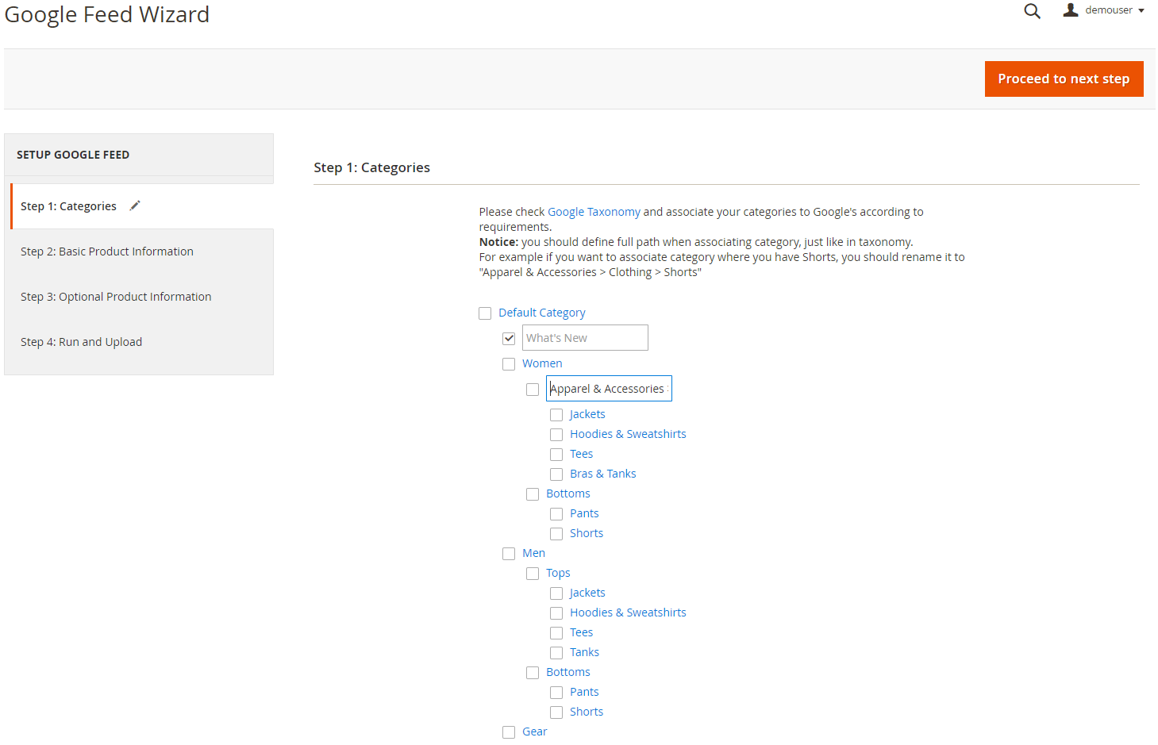Select the Bras & Tanks category name

(602, 474)
